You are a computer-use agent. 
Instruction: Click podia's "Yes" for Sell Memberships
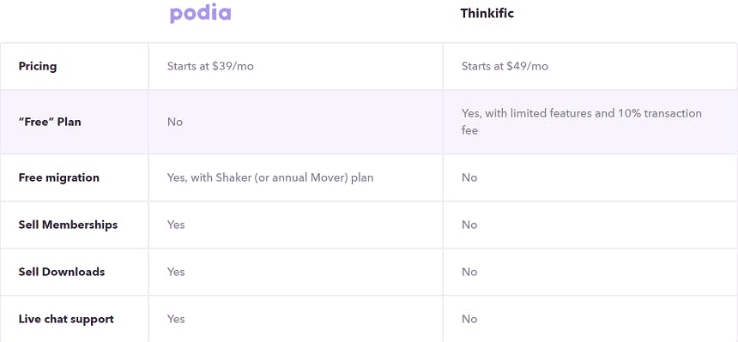176,225
